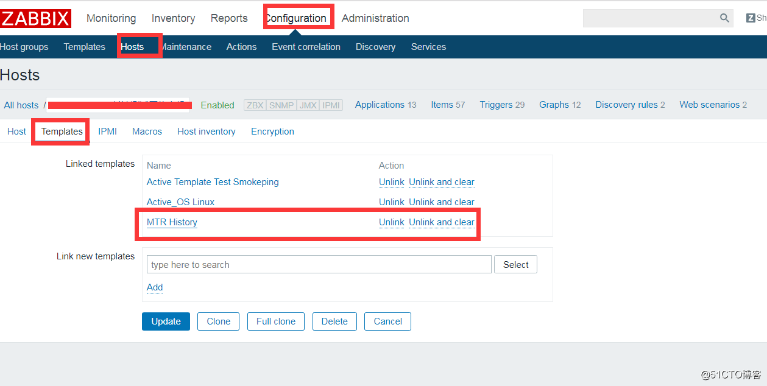767x386 pixels.
Task: Click the 'Action' column header text
Action: (x=391, y=166)
